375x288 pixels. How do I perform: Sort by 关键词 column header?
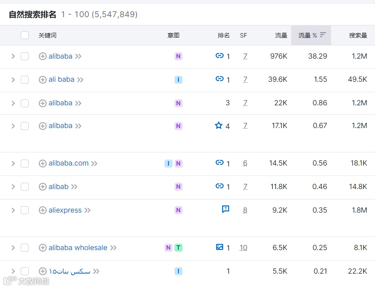tap(48, 36)
